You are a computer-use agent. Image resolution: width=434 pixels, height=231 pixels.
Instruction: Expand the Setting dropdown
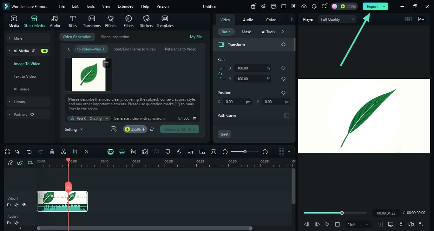[x=74, y=129]
